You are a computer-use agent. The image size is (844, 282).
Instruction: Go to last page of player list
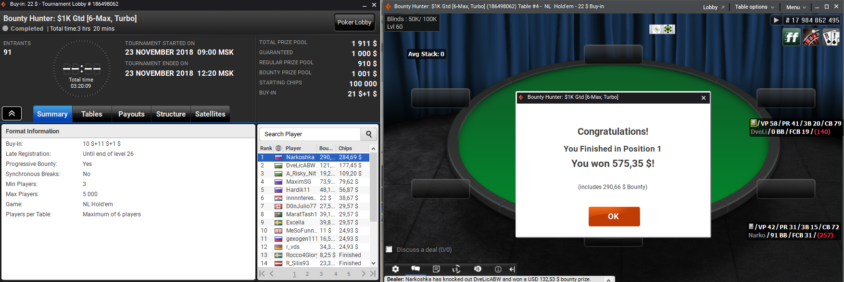click(x=373, y=274)
